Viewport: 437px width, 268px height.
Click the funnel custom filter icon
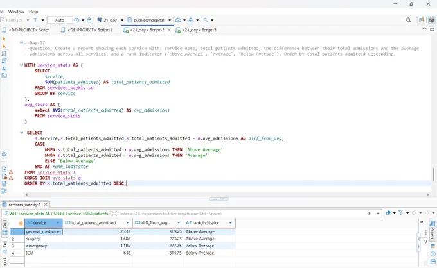tap(400, 213)
